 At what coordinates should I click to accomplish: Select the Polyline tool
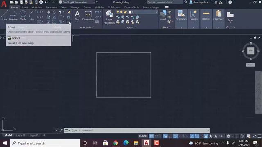coord(13,16)
